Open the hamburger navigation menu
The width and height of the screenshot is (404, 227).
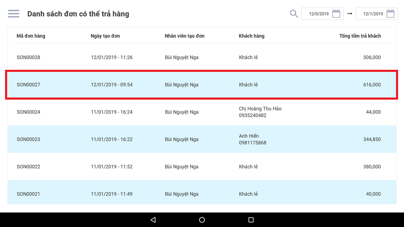[13, 14]
